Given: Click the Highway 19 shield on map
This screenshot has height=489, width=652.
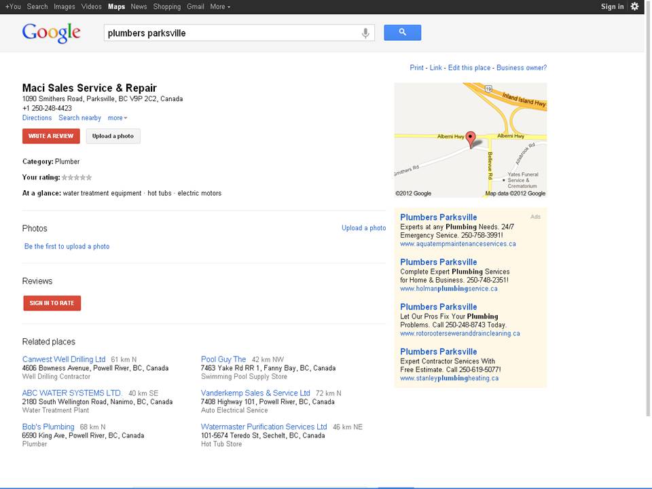Looking at the screenshot, I should coord(488,88).
